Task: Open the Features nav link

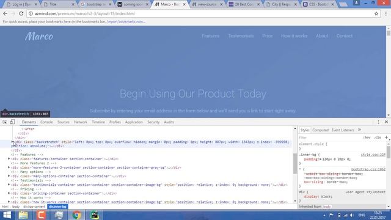Action: pos(210,36)
